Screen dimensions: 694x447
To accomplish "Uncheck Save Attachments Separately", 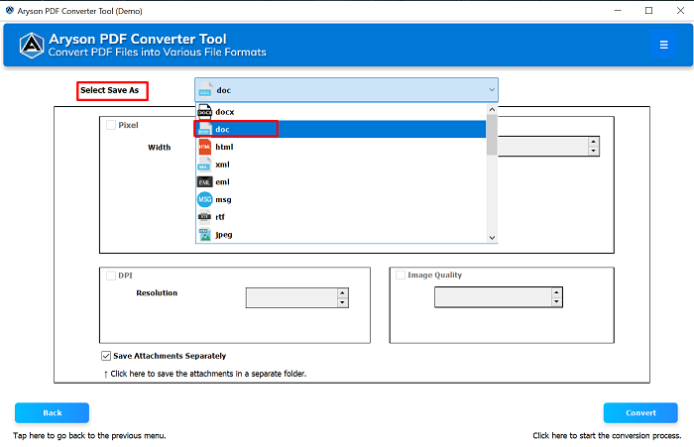I will pyautogui.click(x=106, y=356).
